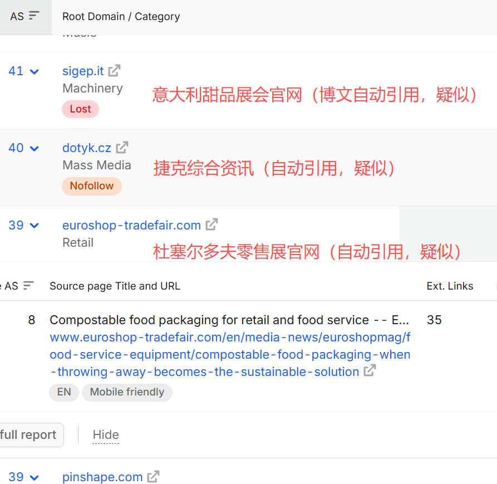Click the AS score 41

pos(16,71)
